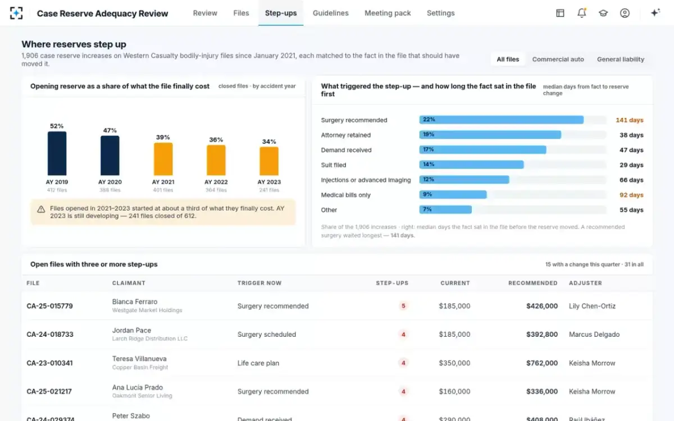Viewport: 674px width, 421px height.
Task: Open the layout panel icon
Action: tap(560, 13)
